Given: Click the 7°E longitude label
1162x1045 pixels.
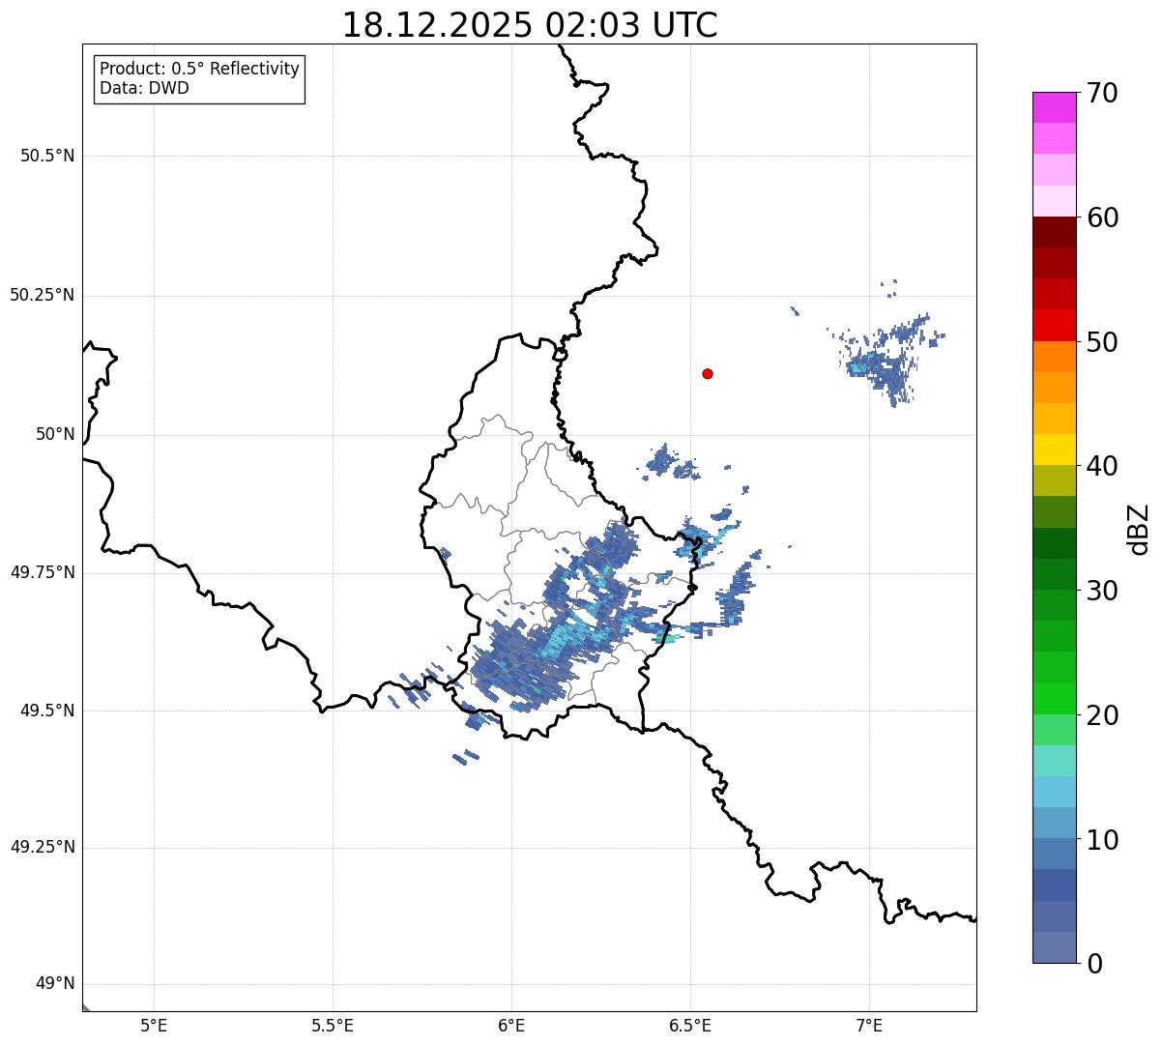Looking at the screenshot, I should (869, 1025).
